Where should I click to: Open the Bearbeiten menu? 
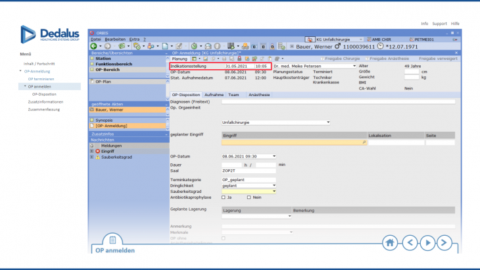click(x=116, y=40)
